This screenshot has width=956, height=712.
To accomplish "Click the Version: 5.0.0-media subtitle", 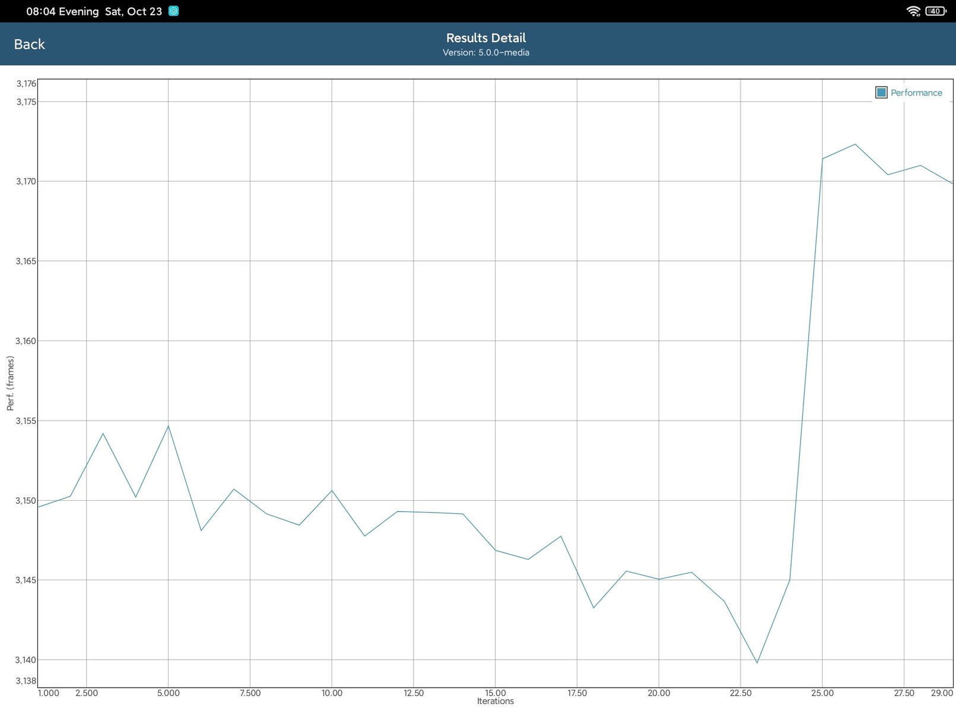I will tap(486, 53).
